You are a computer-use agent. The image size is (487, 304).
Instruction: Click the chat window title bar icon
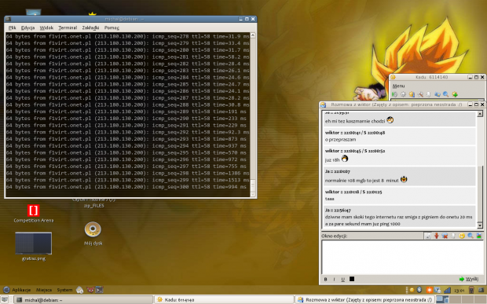(323, 104)
